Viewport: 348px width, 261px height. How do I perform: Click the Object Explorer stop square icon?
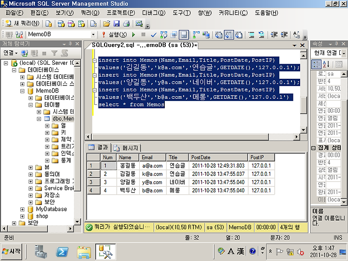pos(44,53)
